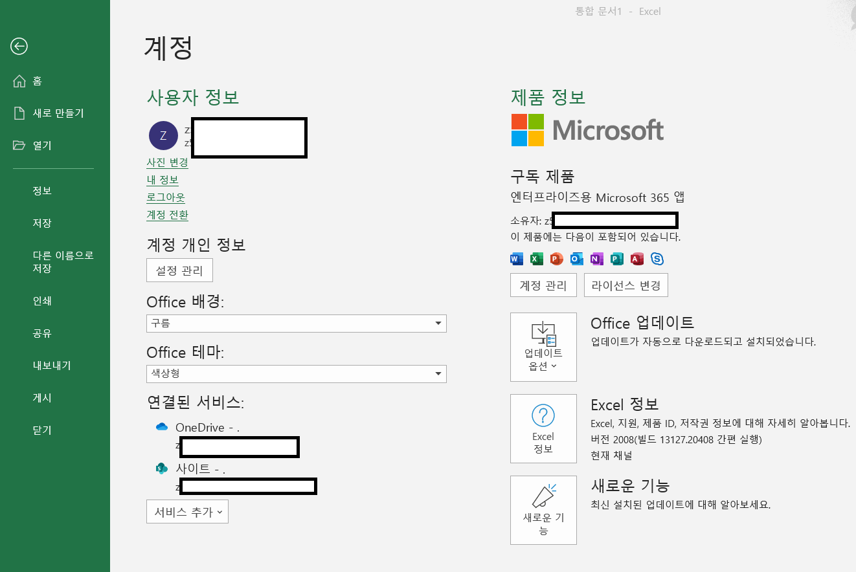Click the Publisher app icon

(x=617, y=259)
